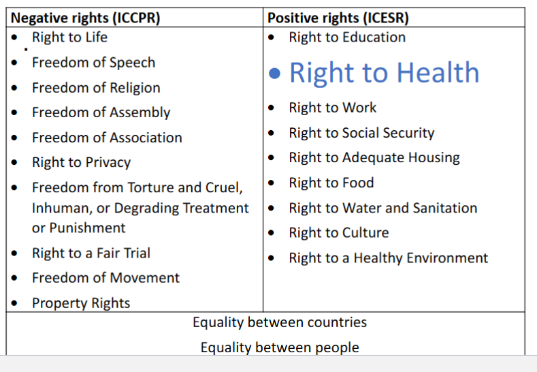Click the 'Freedom of Association' line
The height and width of the screenshot is (372, 537).
[107, 138]
